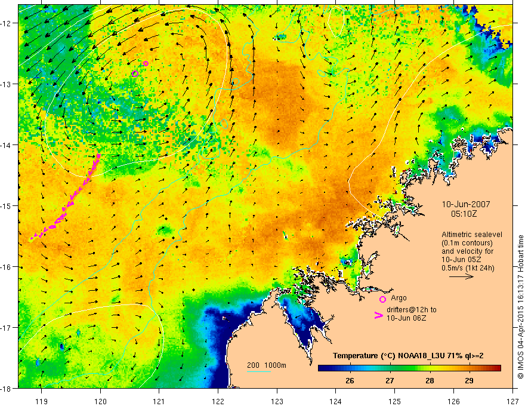525x406 pixels.
Task: Click the Argo legend circle symbol
Action: 382,299
